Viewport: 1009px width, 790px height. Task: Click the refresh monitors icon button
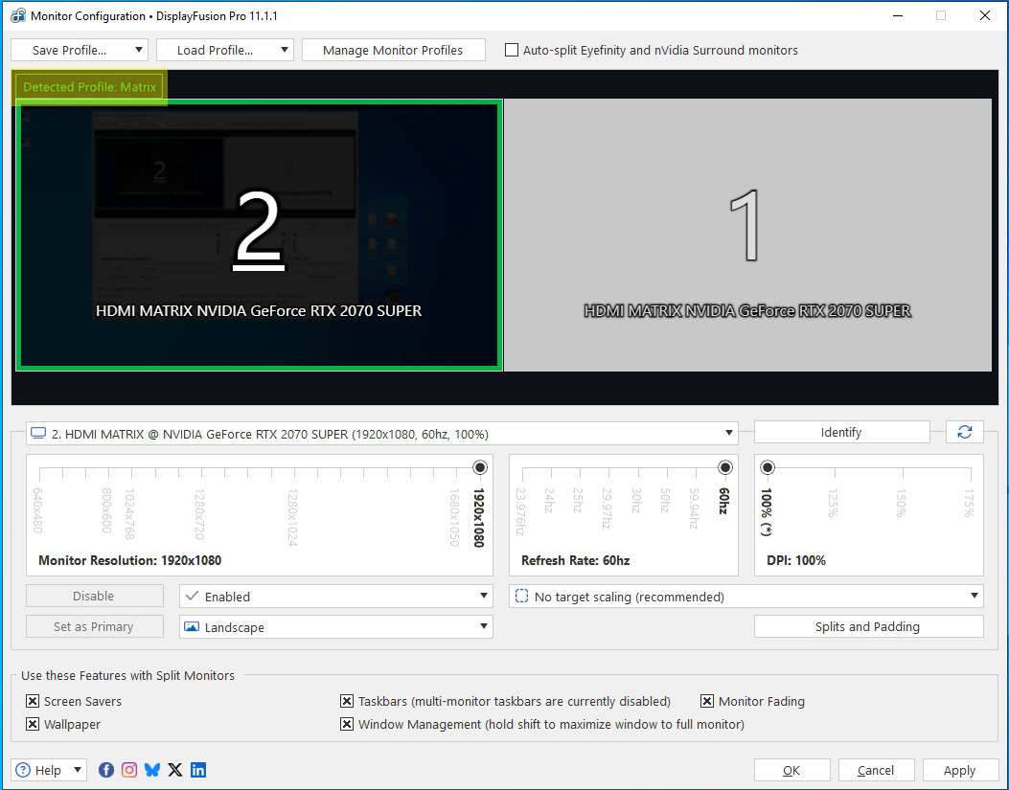pyautogui.click(x=964, y=433)
